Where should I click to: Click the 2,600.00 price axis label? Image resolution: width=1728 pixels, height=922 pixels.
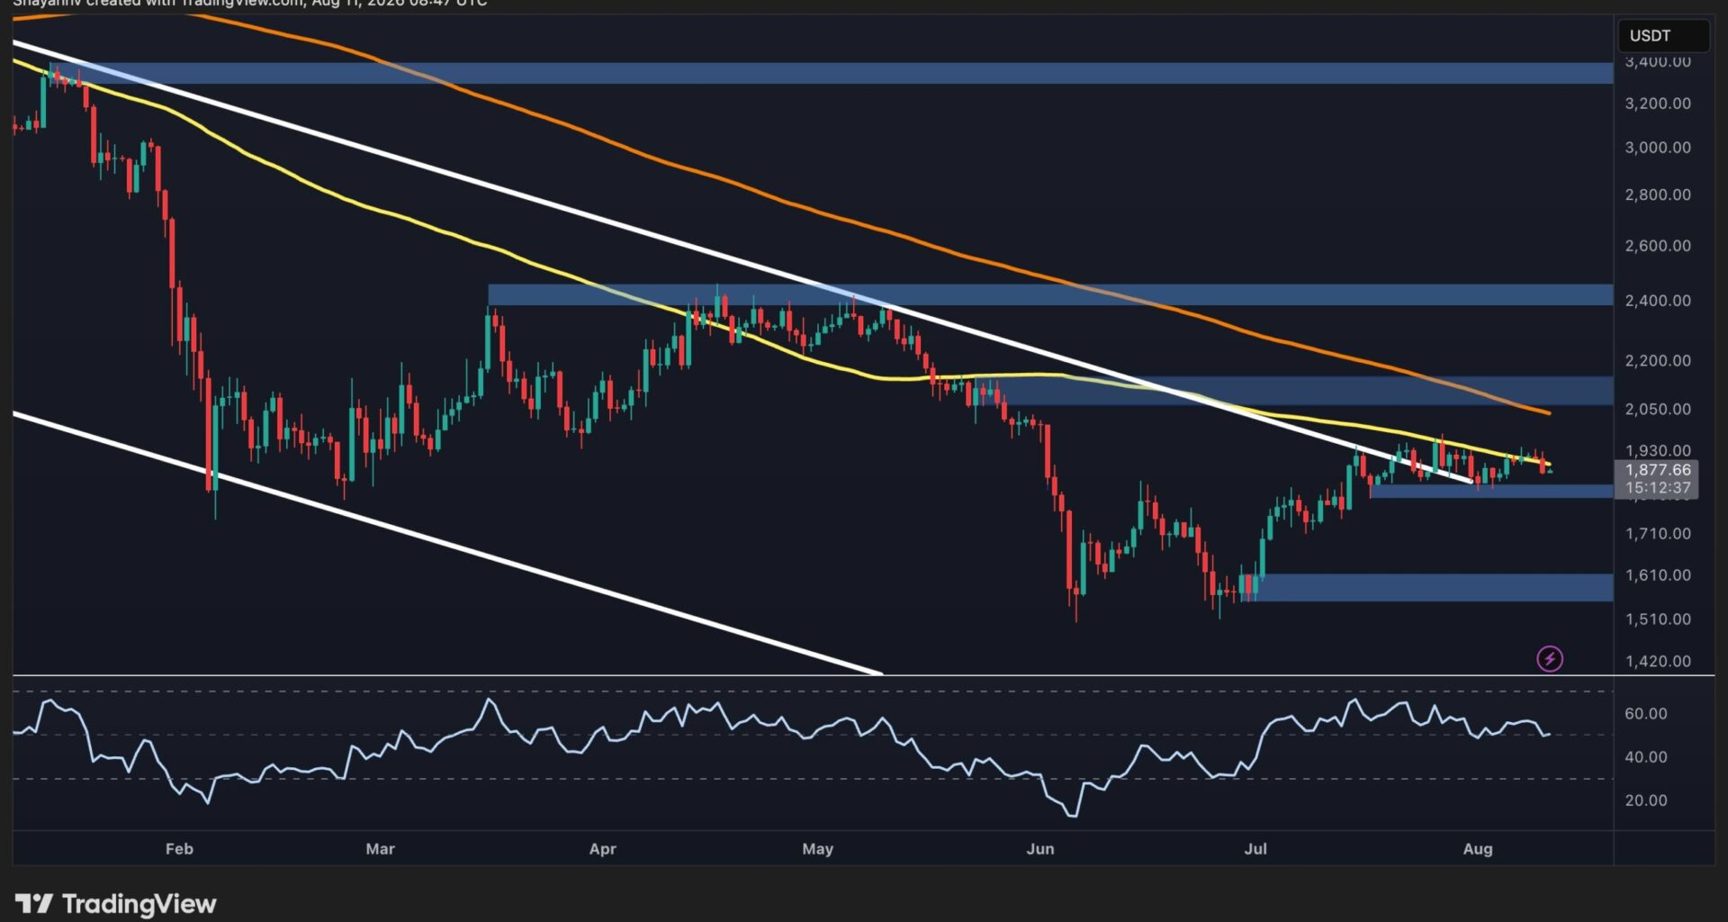click(1657, 246)
